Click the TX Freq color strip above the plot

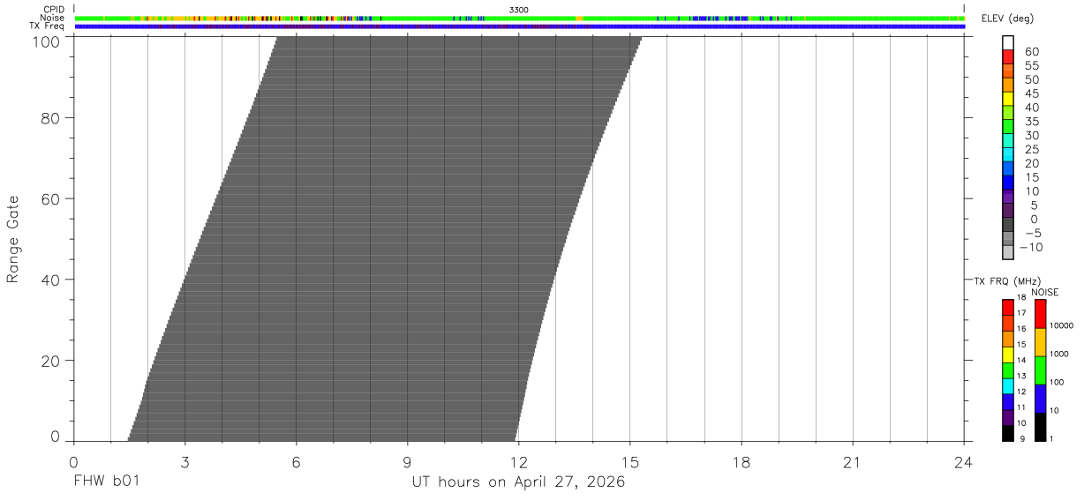(519, 26)
